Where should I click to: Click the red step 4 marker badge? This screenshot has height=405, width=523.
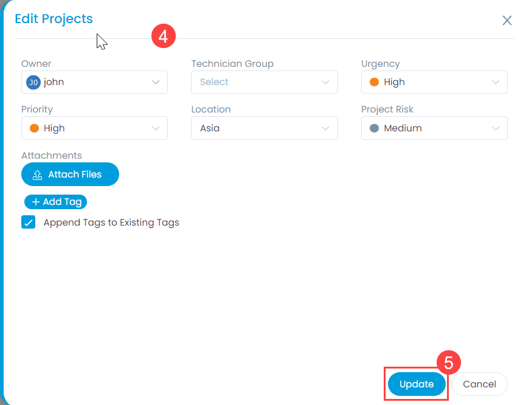pos(163,36)
